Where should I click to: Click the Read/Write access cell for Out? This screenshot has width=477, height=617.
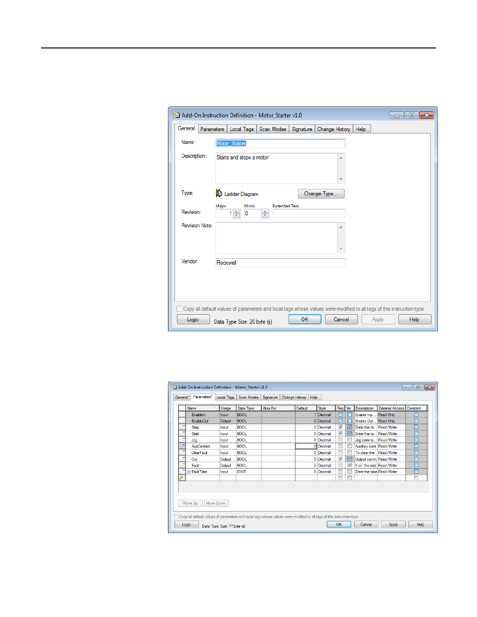(391, 459)
